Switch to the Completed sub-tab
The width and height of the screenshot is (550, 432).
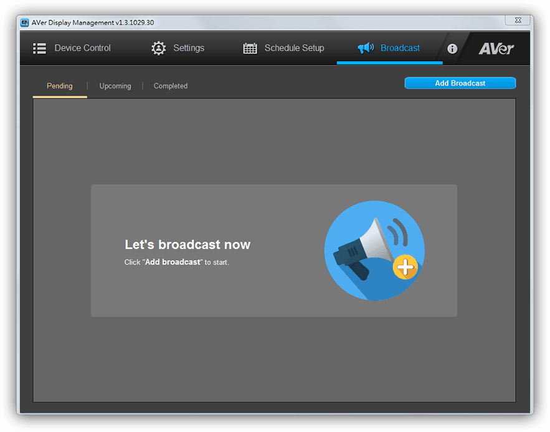tap(171, 86)
